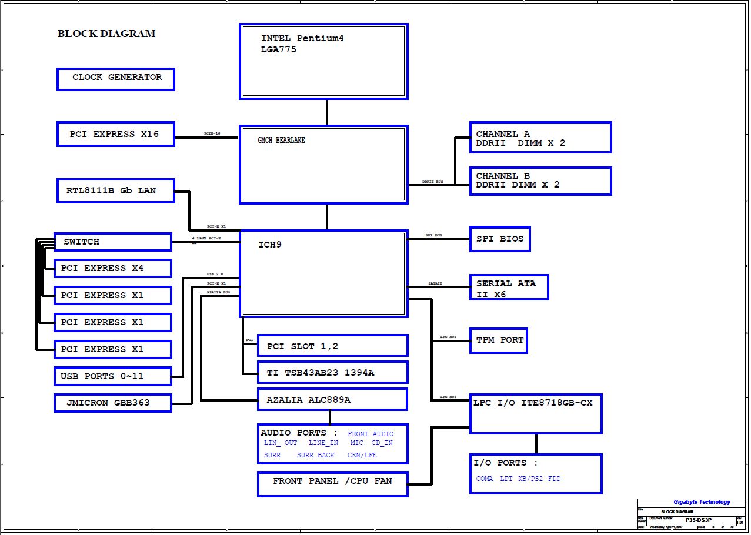Select the CHANNEL A DDRII DIMM block
This screenshot has height=535, width=751.
click(x=540, y=137)
